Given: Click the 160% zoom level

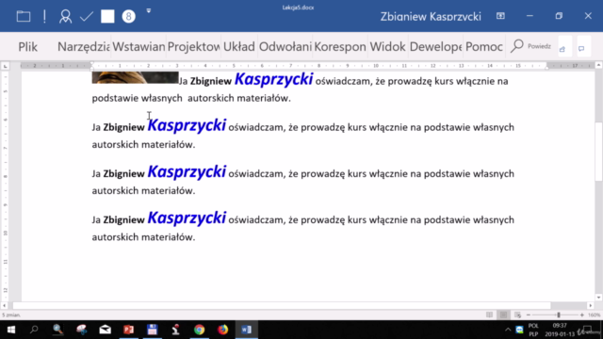Looking at the screenshot, I should pos(595,315).
